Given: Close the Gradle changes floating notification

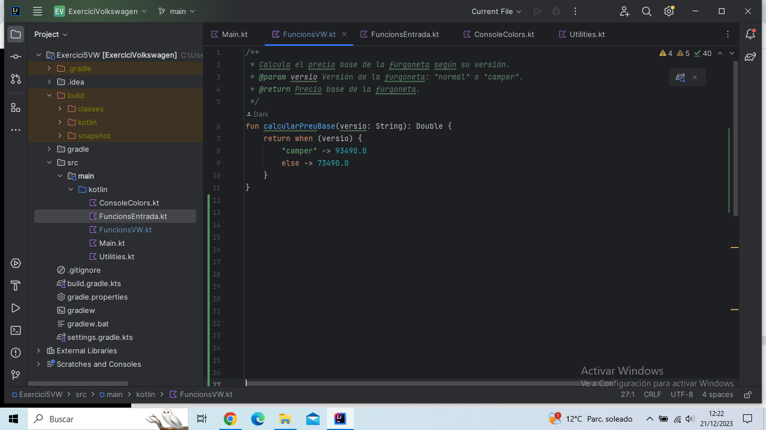Looking at the screenshot, I should click(695, 77).
